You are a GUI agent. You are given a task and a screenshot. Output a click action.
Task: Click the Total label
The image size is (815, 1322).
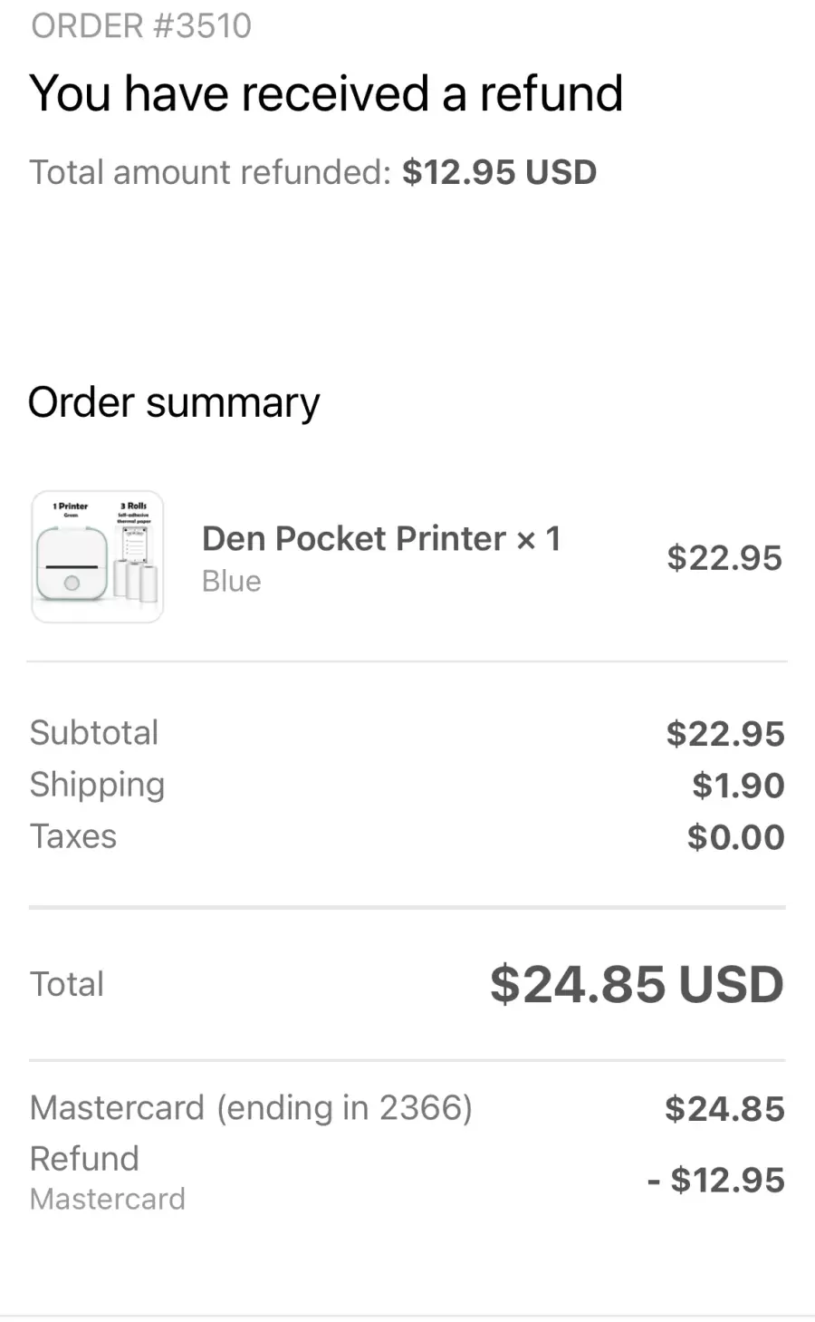pyautogui.click(x=67, y=984)
